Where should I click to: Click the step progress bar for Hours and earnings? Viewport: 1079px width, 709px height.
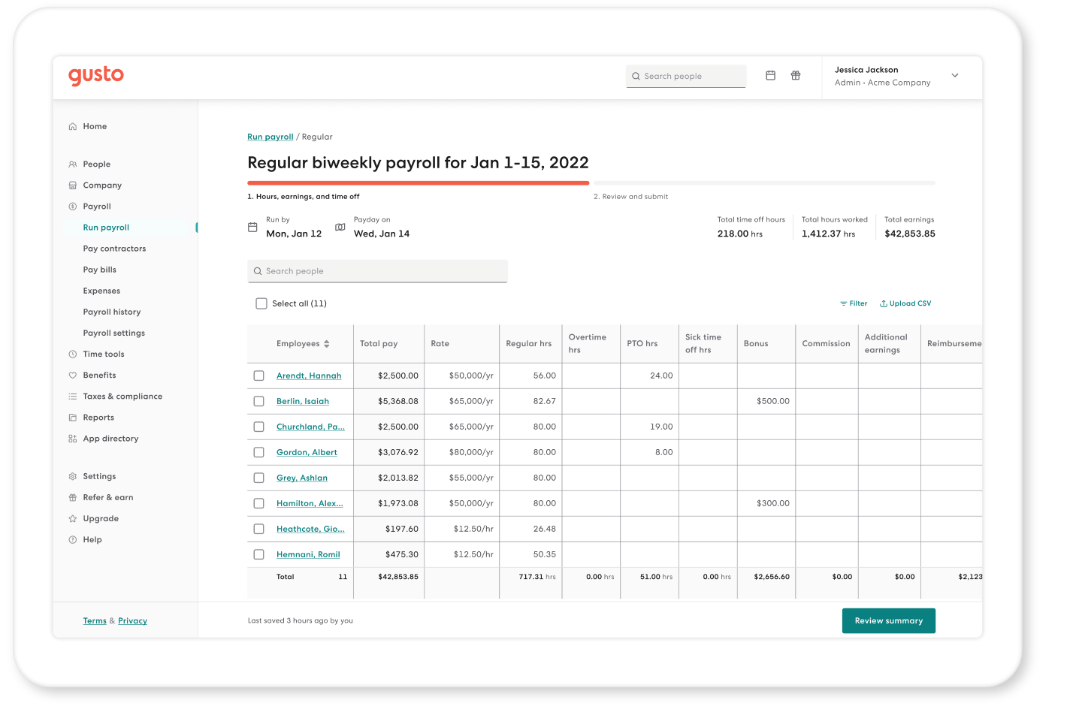pos(418,182)
